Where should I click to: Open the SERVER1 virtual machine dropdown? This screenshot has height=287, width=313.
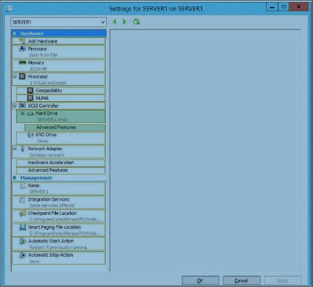click(59, 22)
